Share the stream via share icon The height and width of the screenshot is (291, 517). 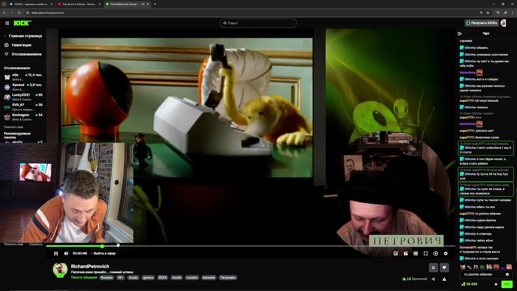pyautogui.click(x=433, y=279)
